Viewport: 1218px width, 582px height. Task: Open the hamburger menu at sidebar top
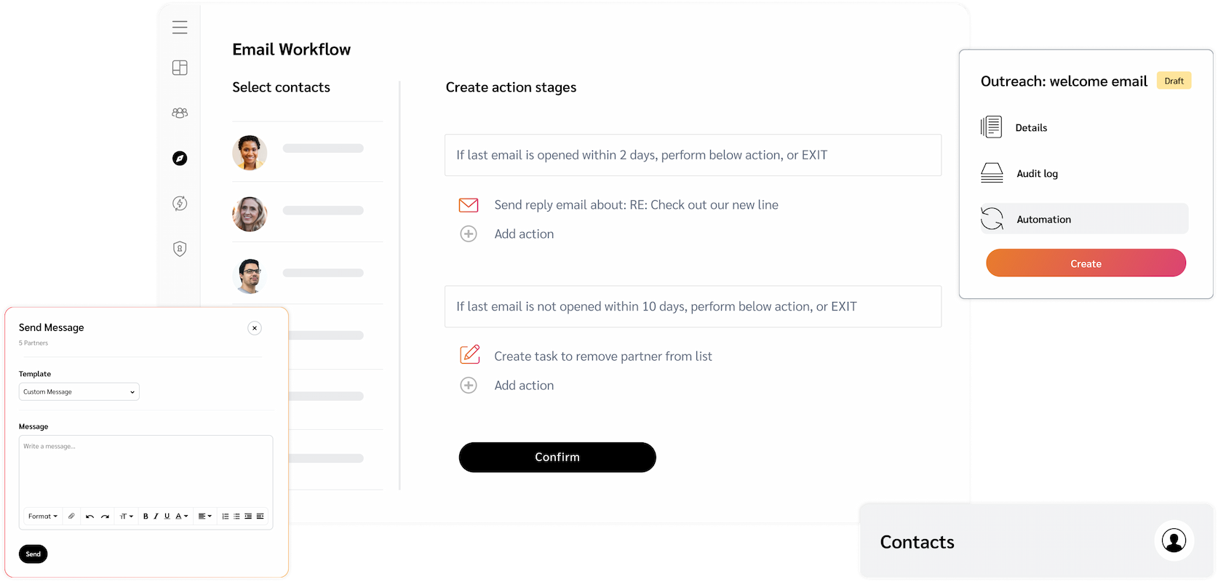pos(180,27)
